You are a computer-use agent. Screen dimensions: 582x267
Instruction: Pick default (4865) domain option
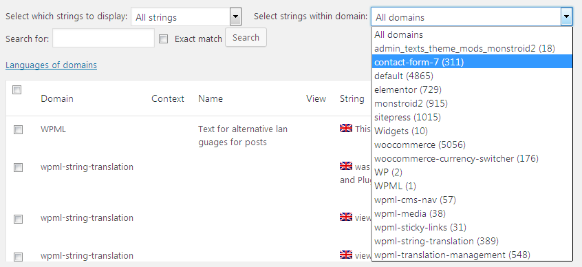tap(472, 76)
